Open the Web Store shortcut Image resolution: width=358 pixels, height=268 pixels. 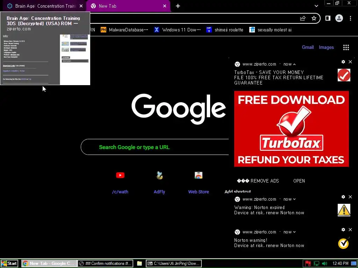pos(199,182)
